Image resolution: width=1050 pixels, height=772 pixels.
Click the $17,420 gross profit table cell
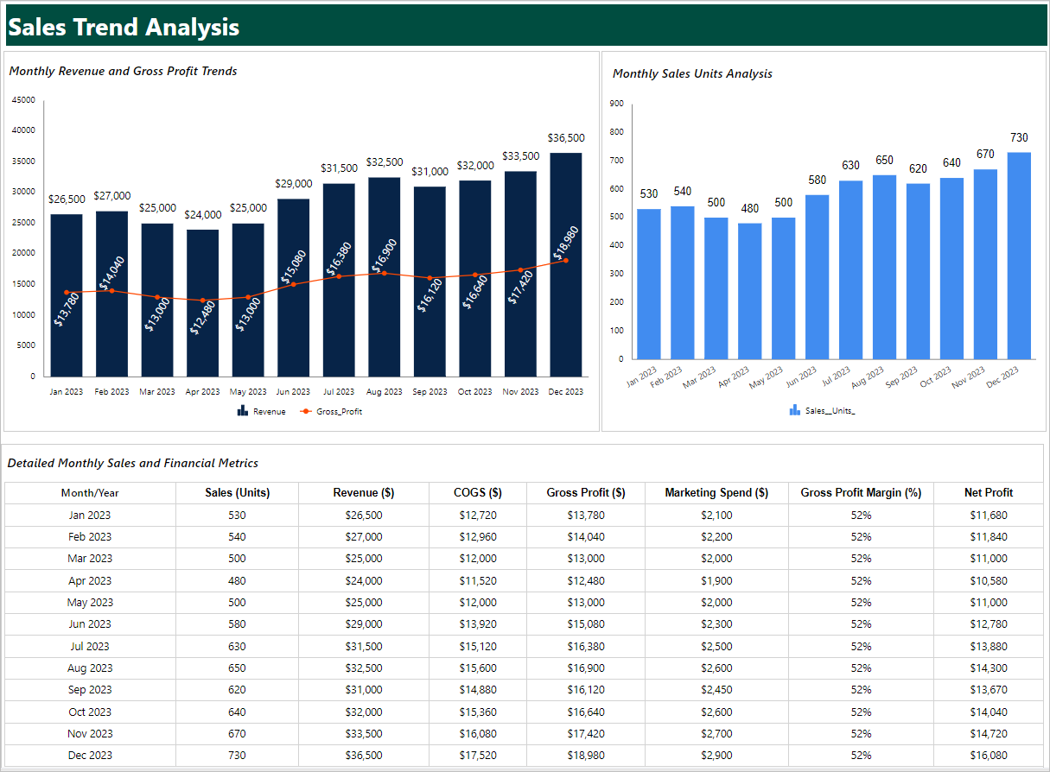(x=586, y=734)
